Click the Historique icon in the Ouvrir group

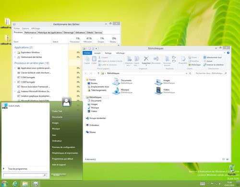click(190, 65)
